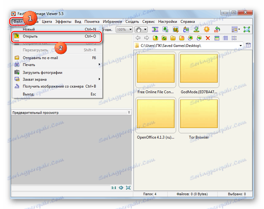
Task: Create a new folder icon
Action: 182,38
